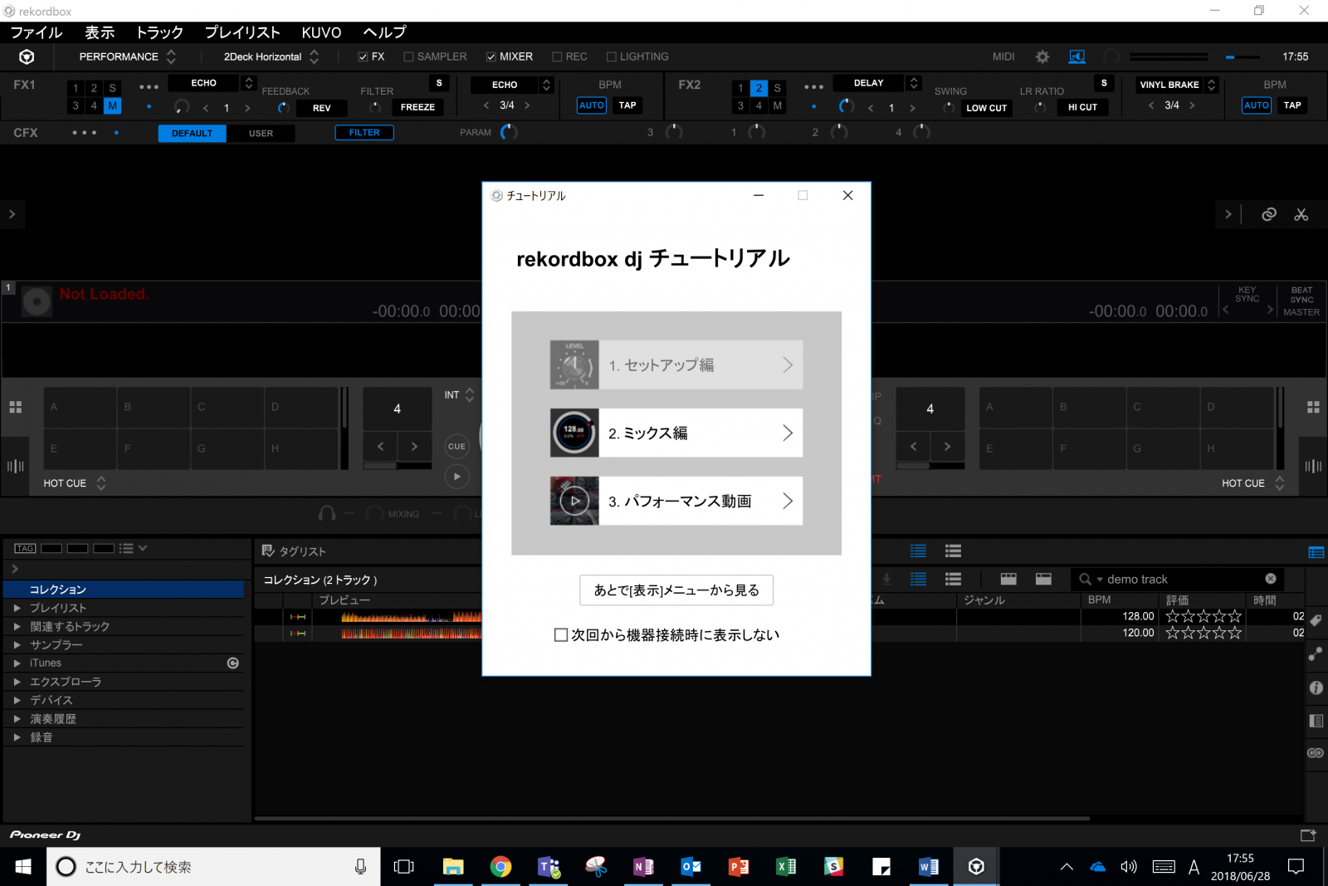Open the KUVO menu
Viewport: 1328px width, 886px height.
(x=321, y=32)
